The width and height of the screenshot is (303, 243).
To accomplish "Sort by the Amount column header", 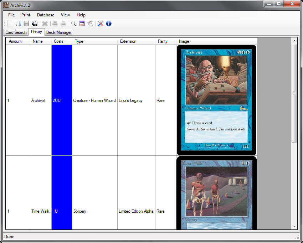I will pos(18,41).
